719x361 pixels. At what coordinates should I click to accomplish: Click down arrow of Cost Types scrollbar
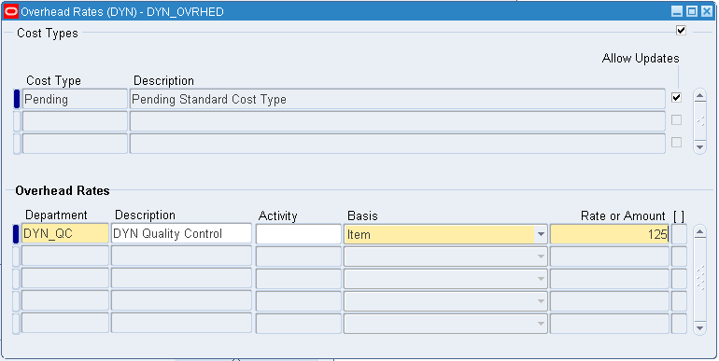tap(699, 147)
